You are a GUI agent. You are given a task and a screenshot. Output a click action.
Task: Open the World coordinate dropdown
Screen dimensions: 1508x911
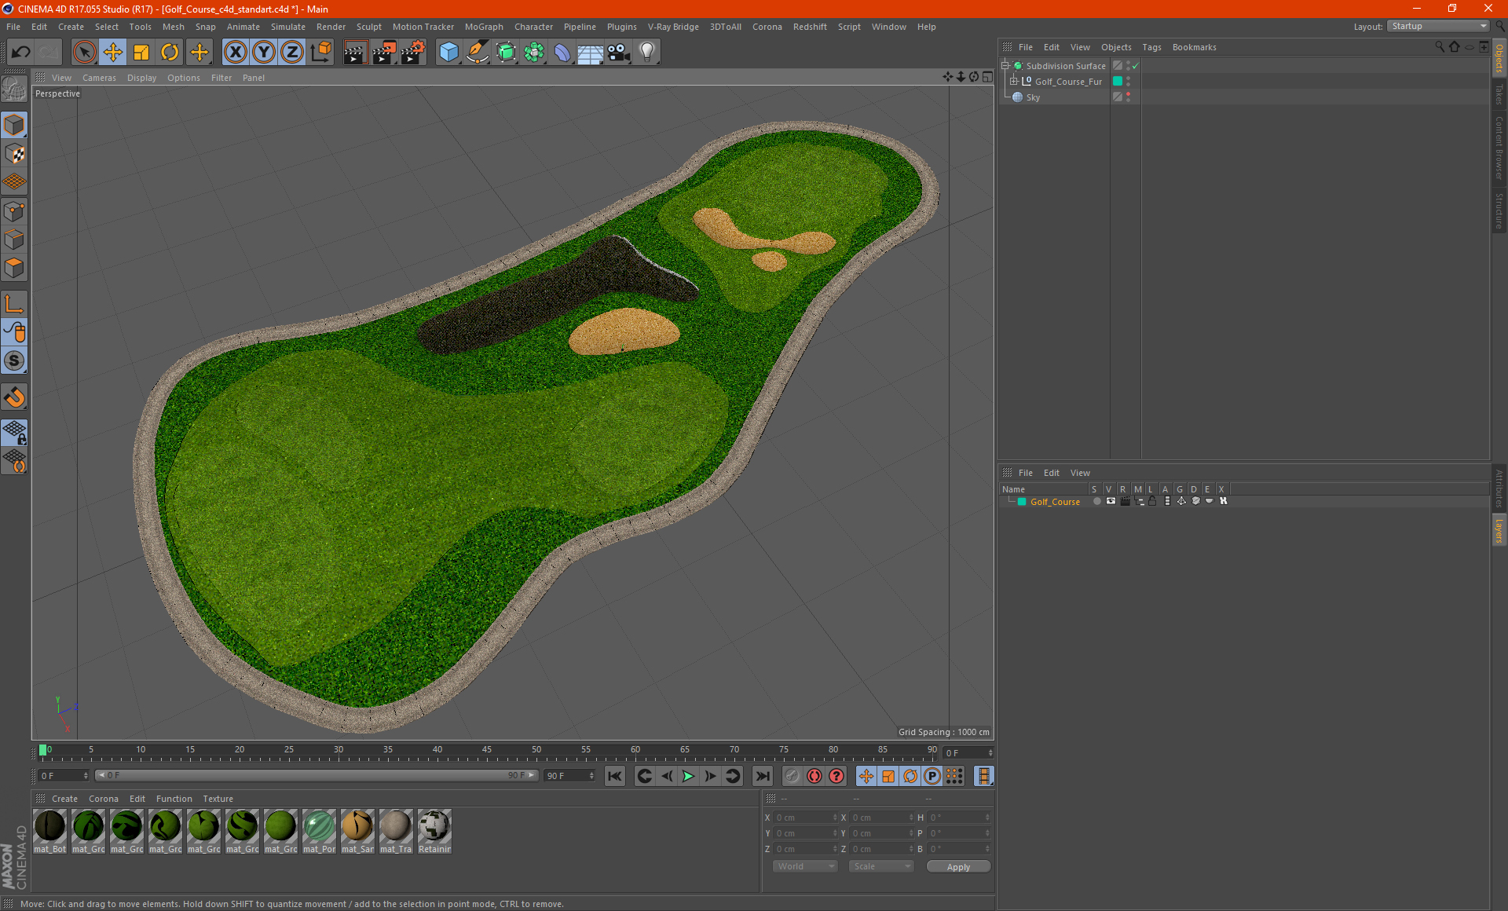click(805, 866)
